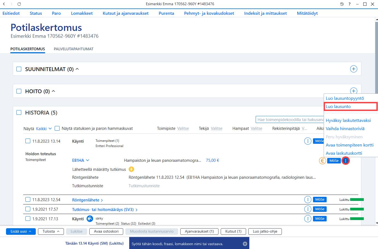Open the Näytä Kaikki filter dropdown
This screenshot has height=249, width=378.
(x=44, y=128)
